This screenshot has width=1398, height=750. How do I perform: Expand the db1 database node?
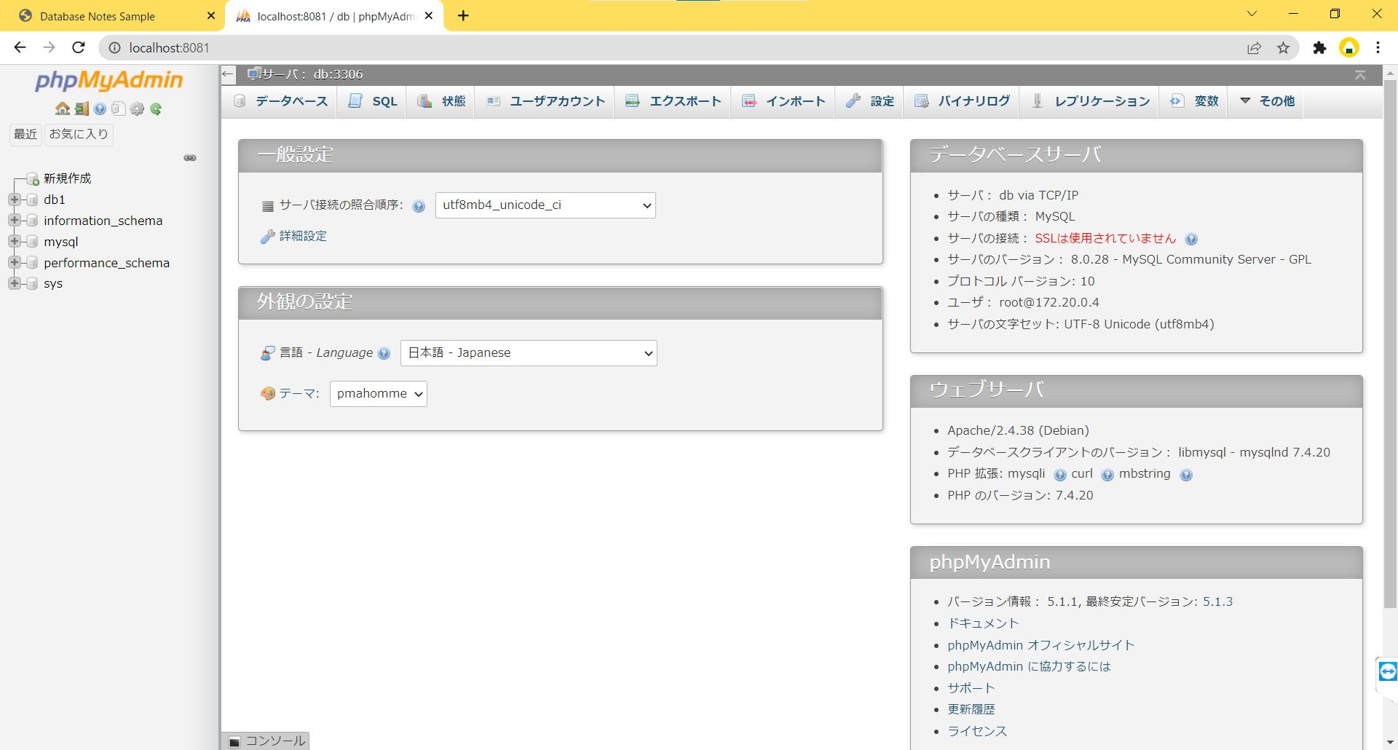click(14, 200)
